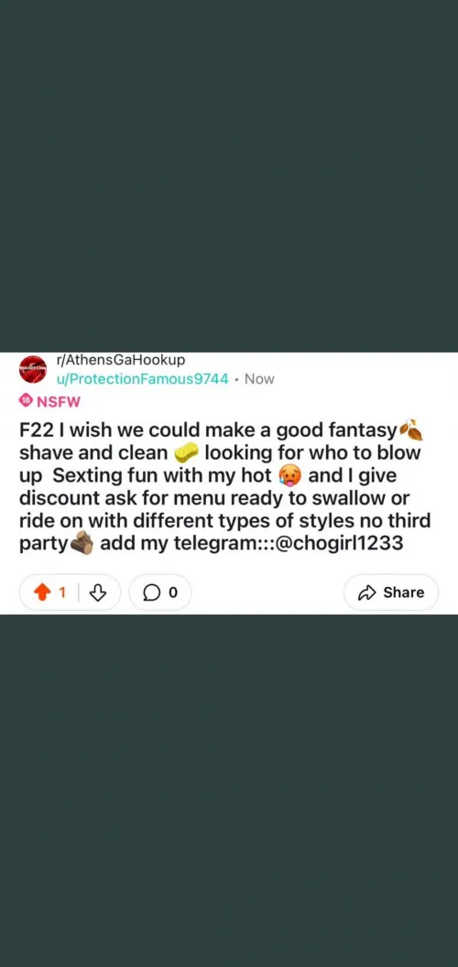Tap the vote count number 1
This screenshot has height=967, width=458.
click(x=61, y=592)
